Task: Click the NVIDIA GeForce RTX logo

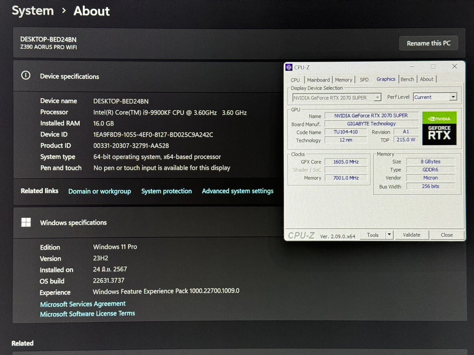Action: coord(439,128)
